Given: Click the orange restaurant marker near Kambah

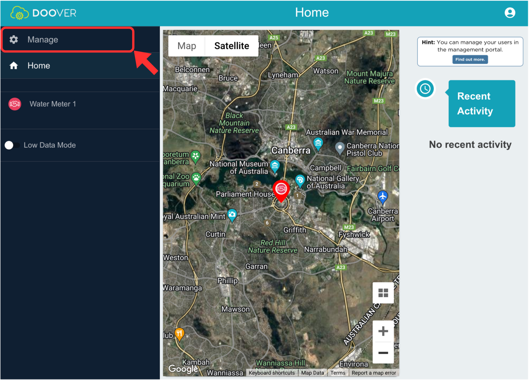Looking at the screenshot, I should pyautogui.click(x=179, y=335).
